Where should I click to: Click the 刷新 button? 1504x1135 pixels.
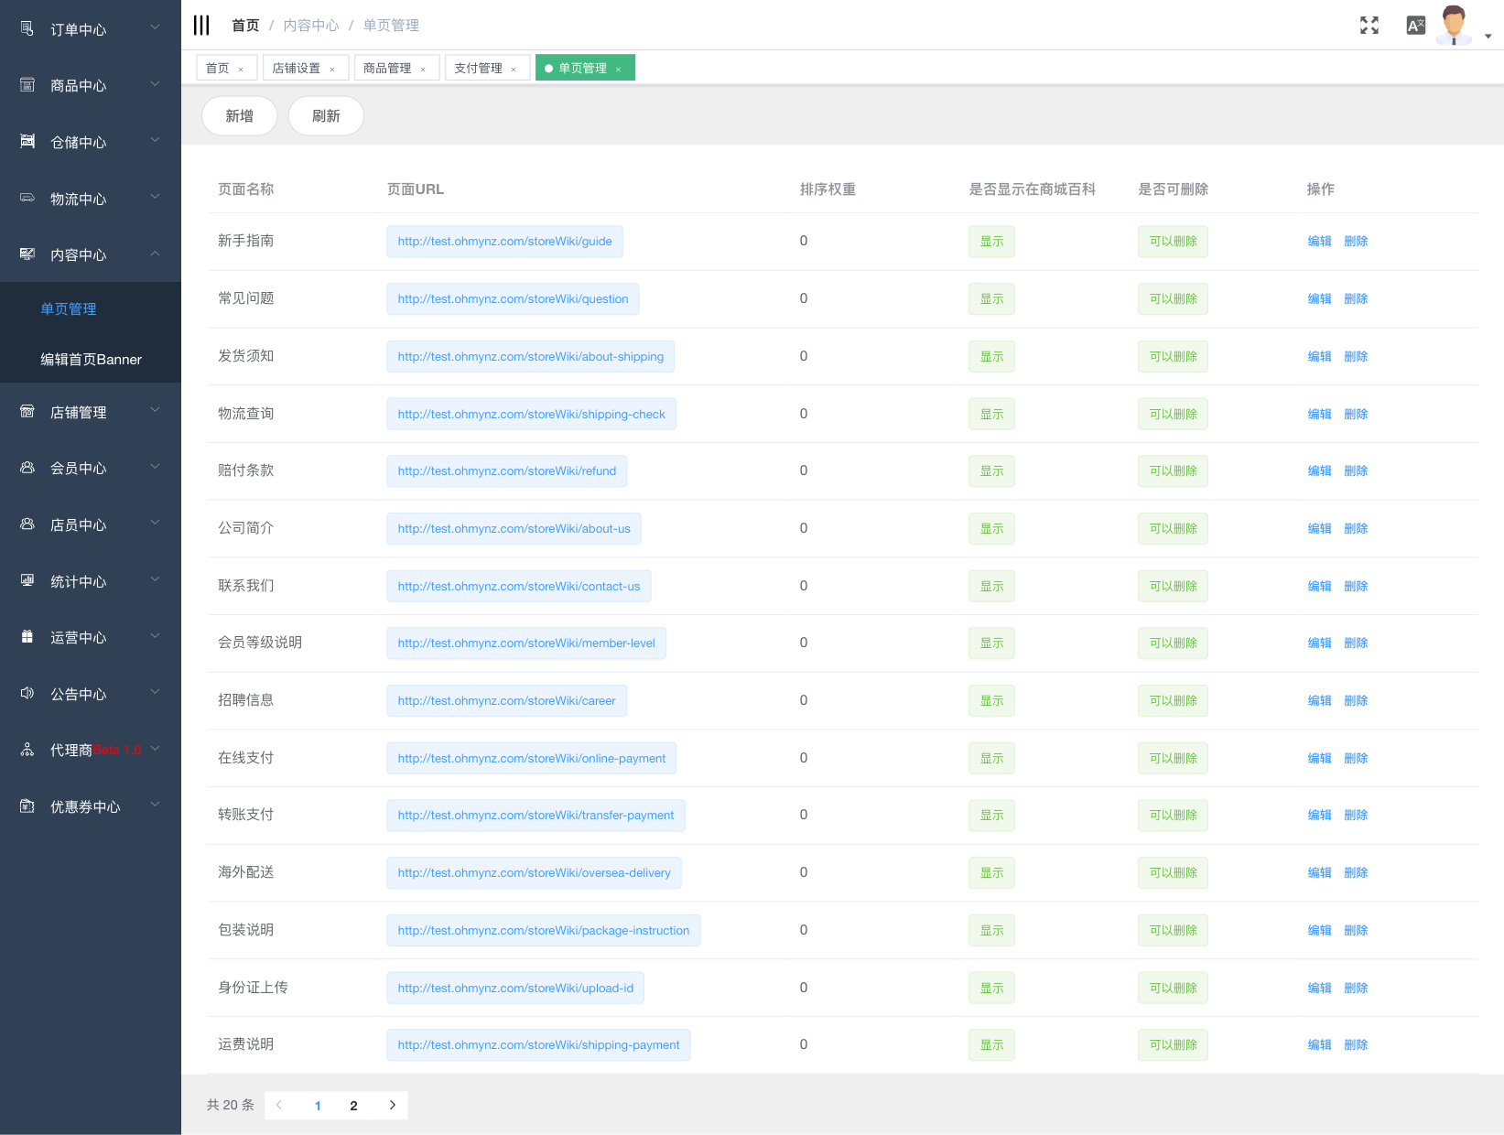point(326,116)
